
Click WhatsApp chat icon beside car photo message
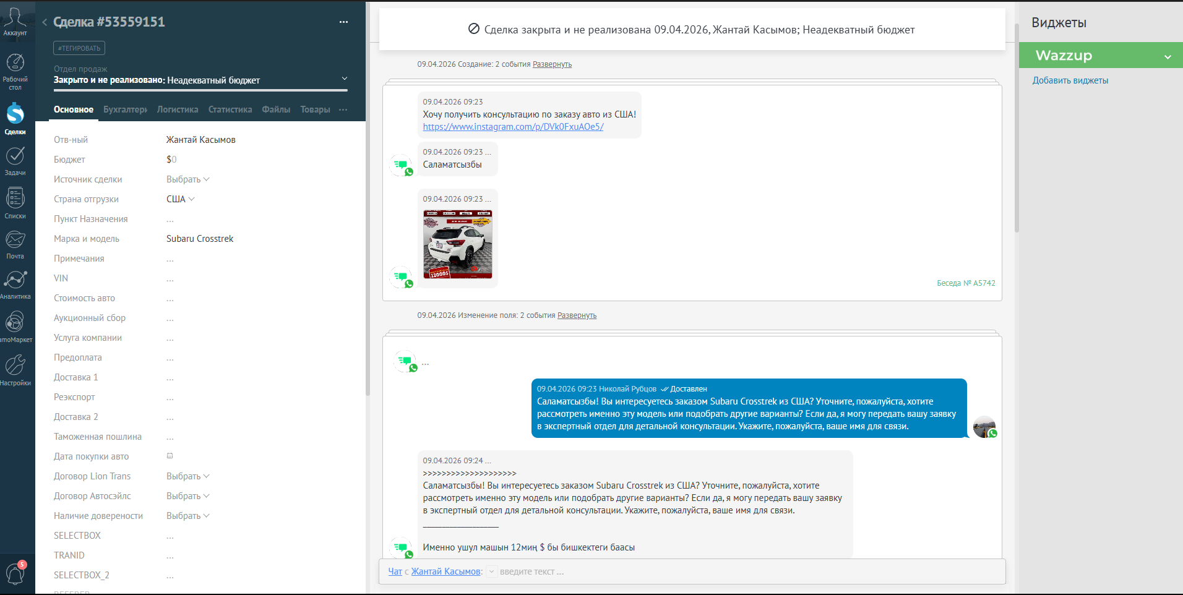[x=402, y=278]
